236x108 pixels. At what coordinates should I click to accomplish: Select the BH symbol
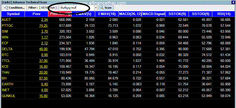point(4,78)
